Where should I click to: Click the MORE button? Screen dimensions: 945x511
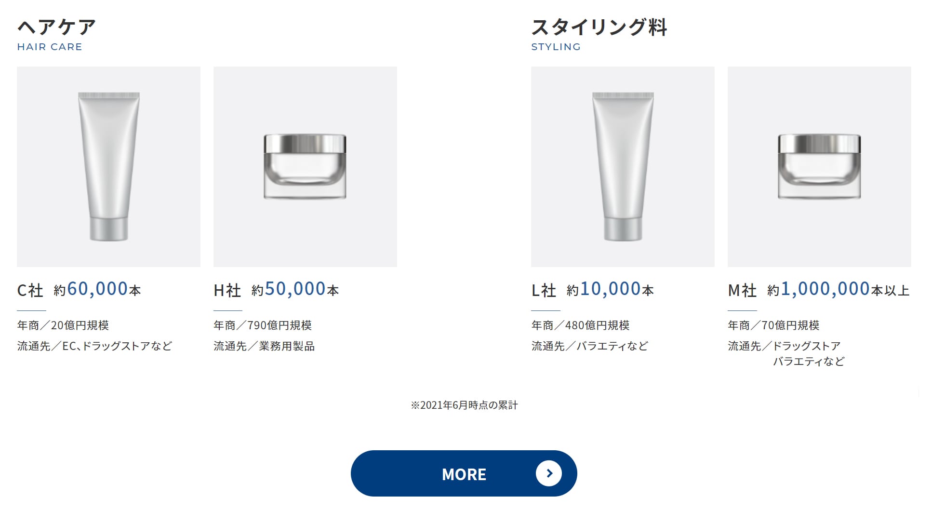pos(464,473)
